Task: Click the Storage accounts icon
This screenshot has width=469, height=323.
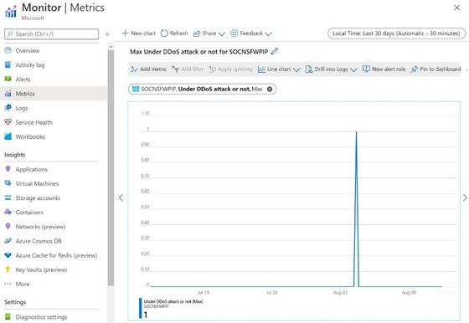Action: [8, 197]
